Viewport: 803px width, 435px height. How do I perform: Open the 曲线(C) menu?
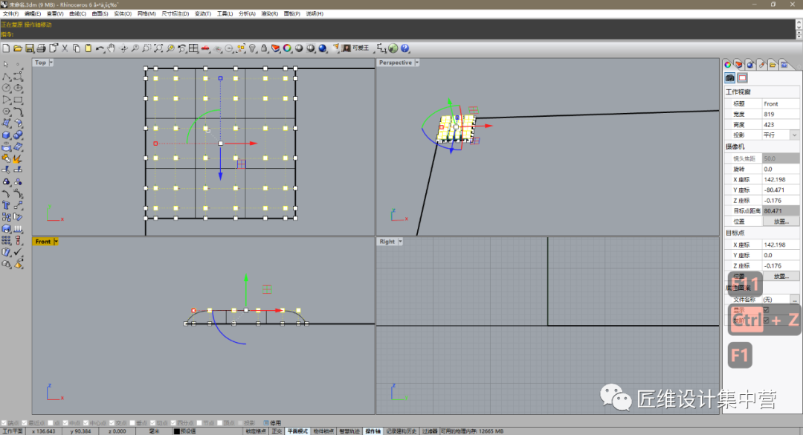pos(77,14)
